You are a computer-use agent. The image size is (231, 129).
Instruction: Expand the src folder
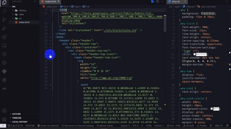(13, 18)
